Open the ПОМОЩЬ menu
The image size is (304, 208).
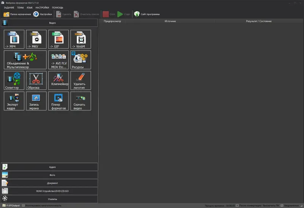click(x=57, y=8)
